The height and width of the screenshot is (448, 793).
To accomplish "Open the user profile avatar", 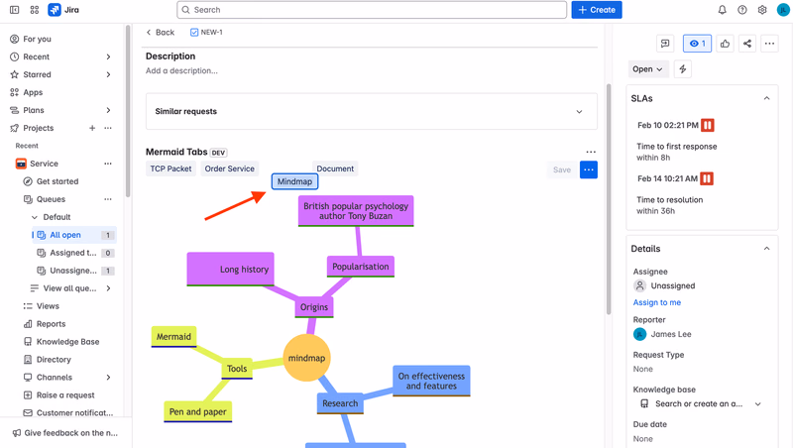I will click(783, 10).
